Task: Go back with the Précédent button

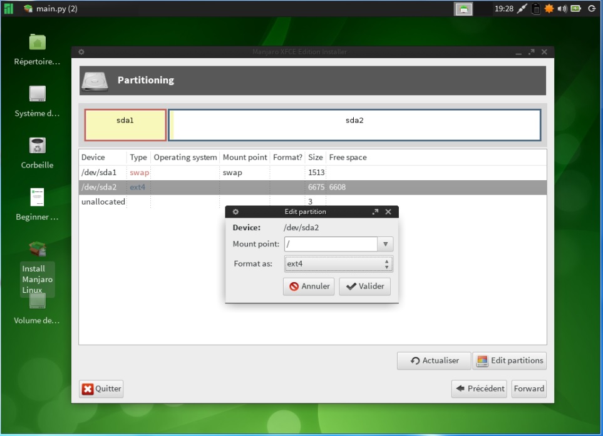Action: click(x=480, y=388)
